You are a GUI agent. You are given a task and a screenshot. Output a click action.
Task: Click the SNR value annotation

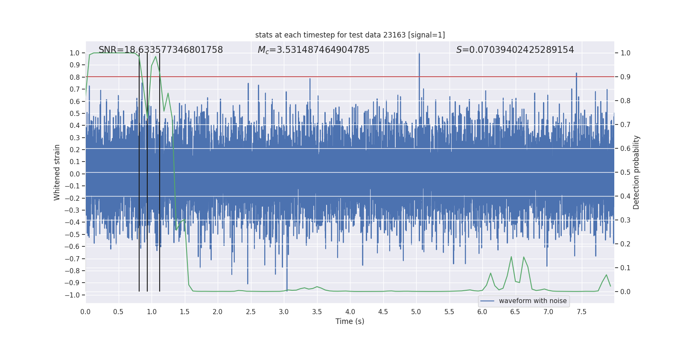click(161, 50)
